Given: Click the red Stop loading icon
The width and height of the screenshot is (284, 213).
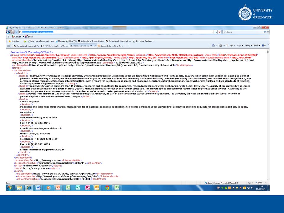Looking at the screenshot, I should [220, 32].
